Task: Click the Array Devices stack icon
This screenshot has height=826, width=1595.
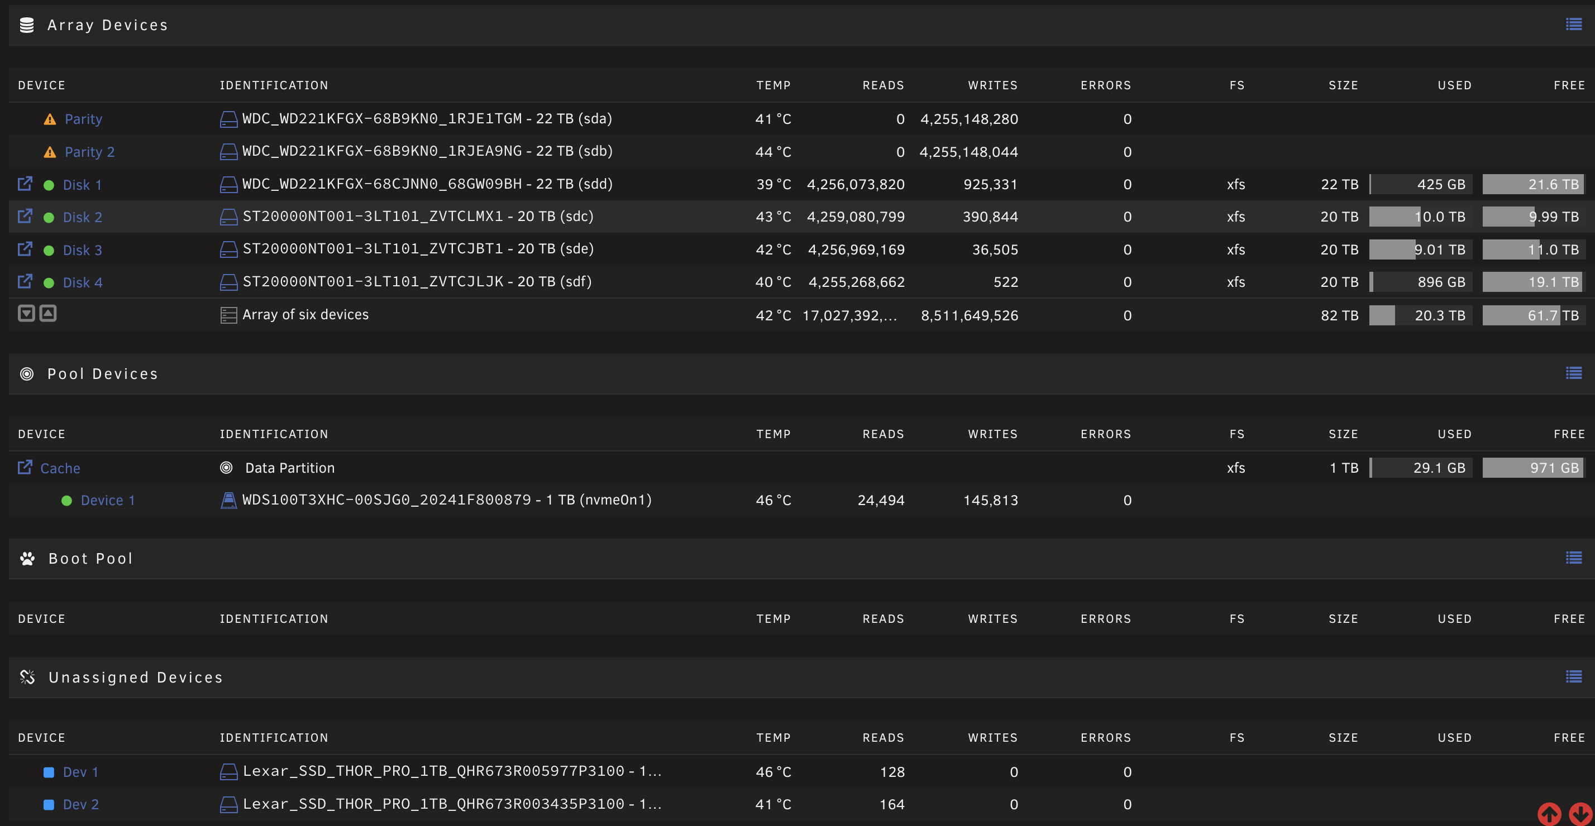Action: 27,25
